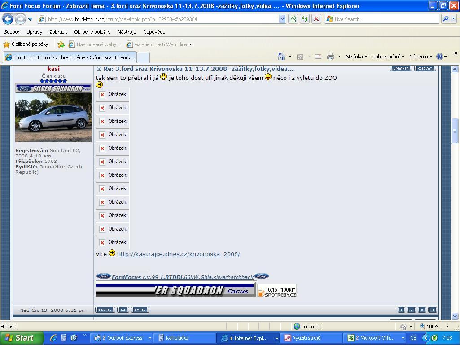Open the kasi.rajce.idnes.cz krivonoska link
This screenshot has width=460, height=345.
(x=178, y=254)
